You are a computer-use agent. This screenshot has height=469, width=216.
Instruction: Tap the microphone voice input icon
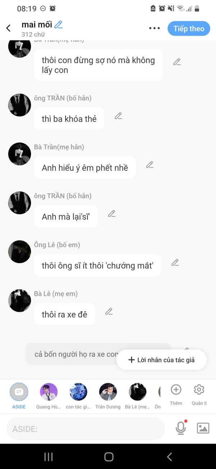tap(181, 428)
